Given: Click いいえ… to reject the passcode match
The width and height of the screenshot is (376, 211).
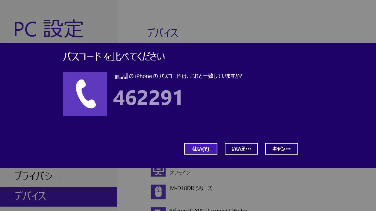Looking at the screenshot, I should (241, 149).
